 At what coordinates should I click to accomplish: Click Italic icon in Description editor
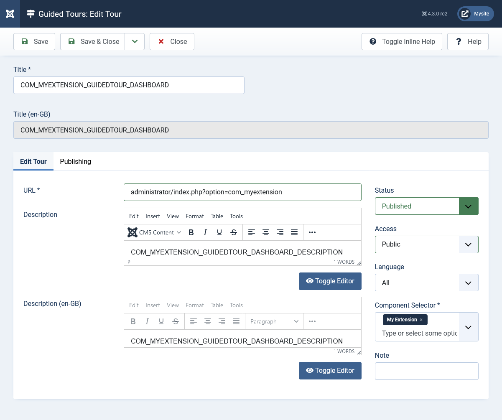click(x=205, y=232)
